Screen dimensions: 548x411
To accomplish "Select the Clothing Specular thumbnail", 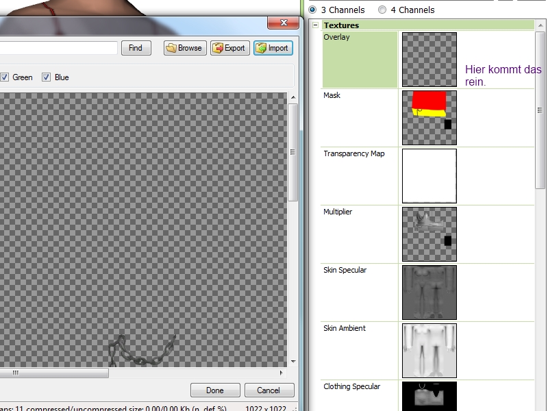I will point(429,397).
